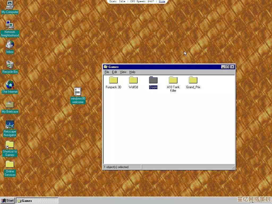Click the Hide link at top
Image resolution: width=272 pixels, height=204 pixels.
(162, 1)
